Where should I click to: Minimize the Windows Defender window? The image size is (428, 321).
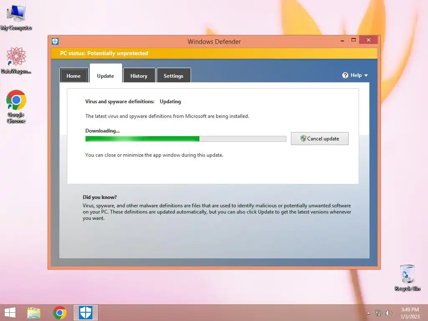pos(342,41)
